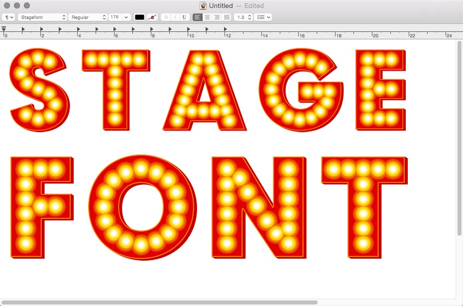The height and width of the screenshot is (306, 463).
Task: Open the text background color swatch
Action: click(152, 17)
